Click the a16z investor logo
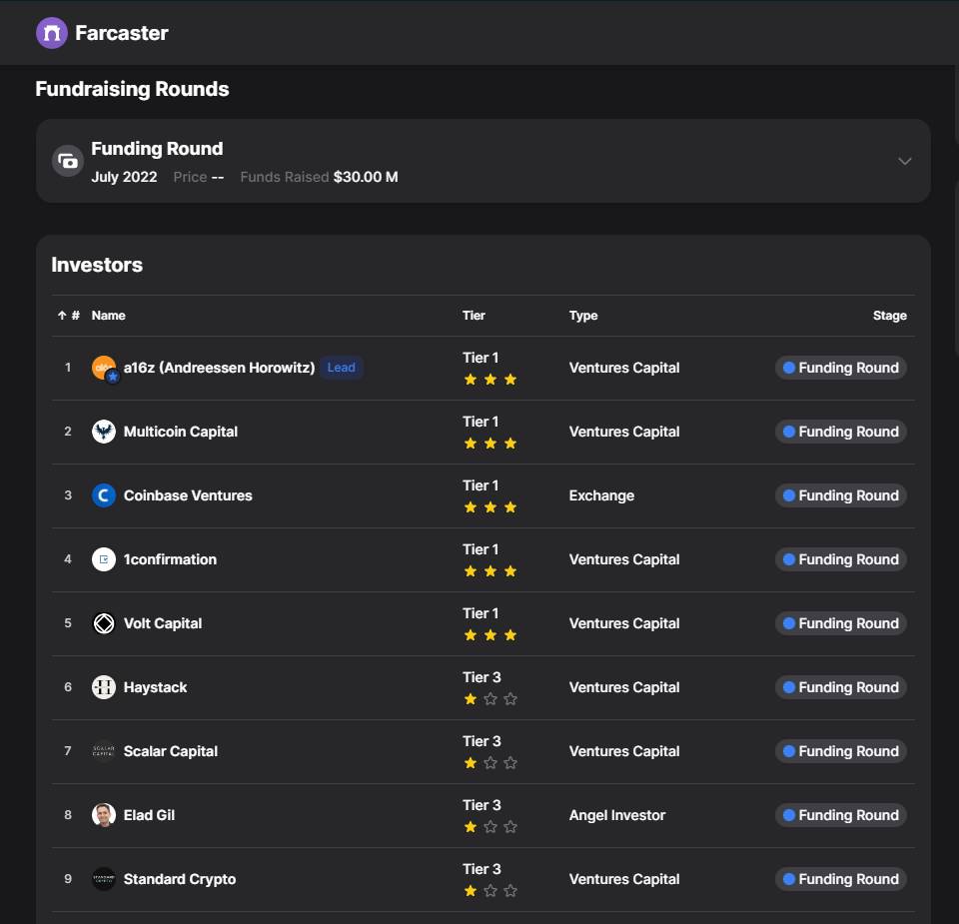Image resolution: width=959 pixels, height=924 pixels. [104, 369]
